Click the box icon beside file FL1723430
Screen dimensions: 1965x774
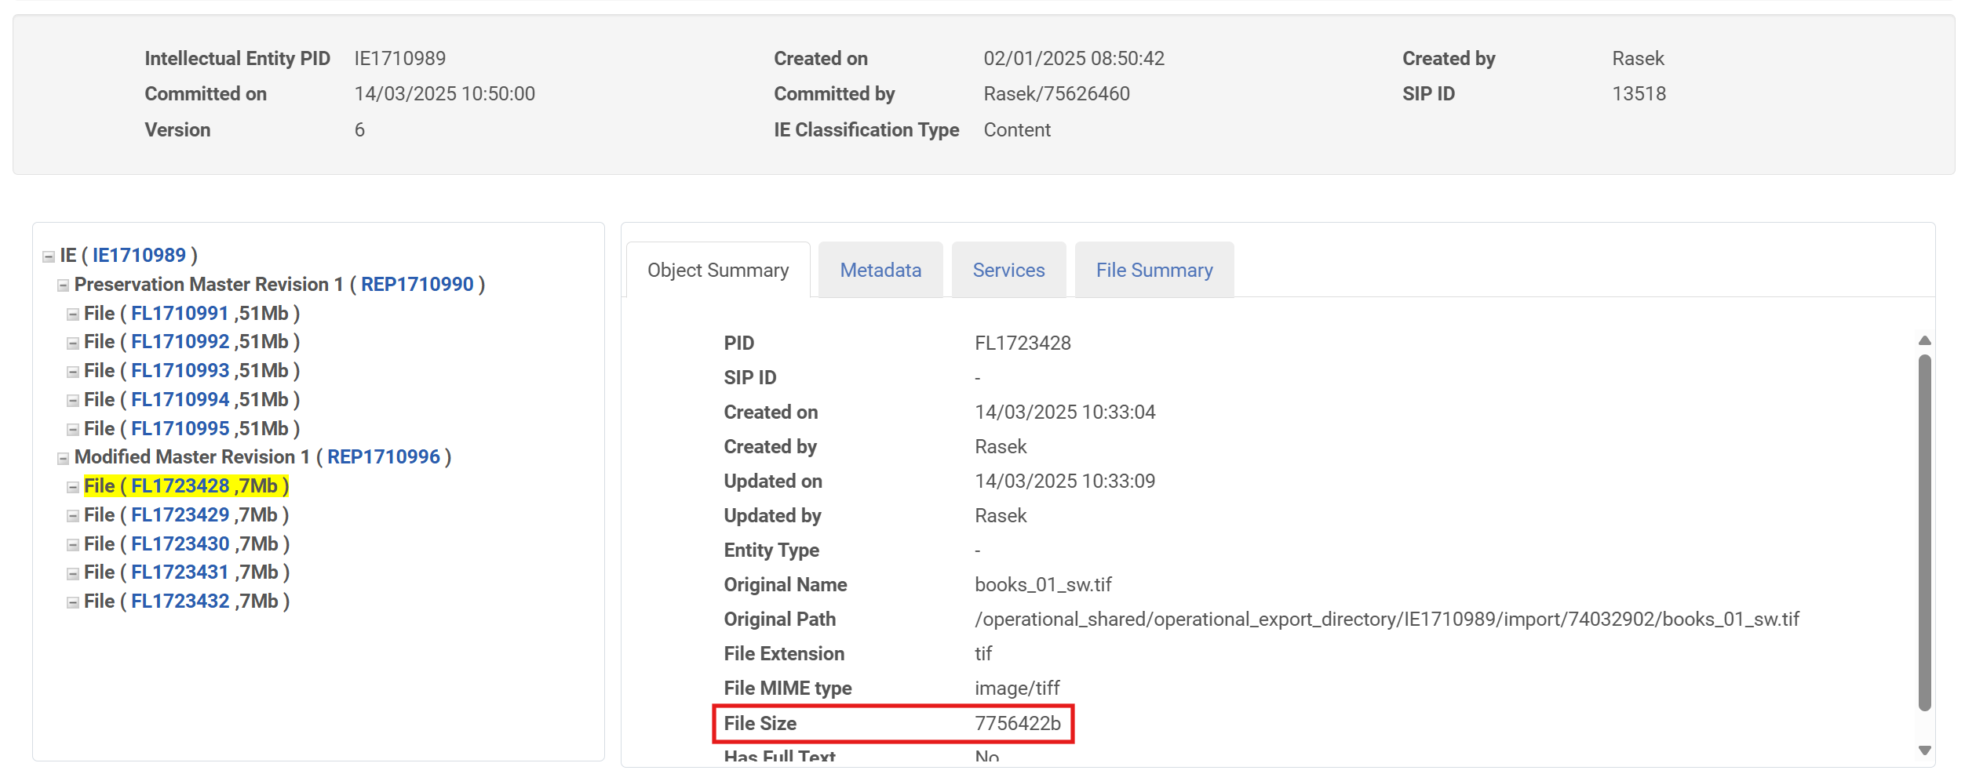pos(73,545)
